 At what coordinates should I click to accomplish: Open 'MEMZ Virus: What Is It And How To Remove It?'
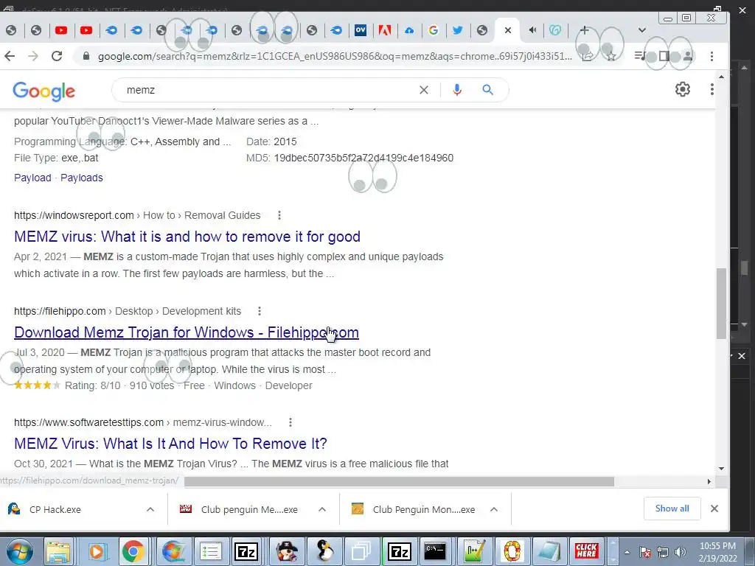point(170,443)
